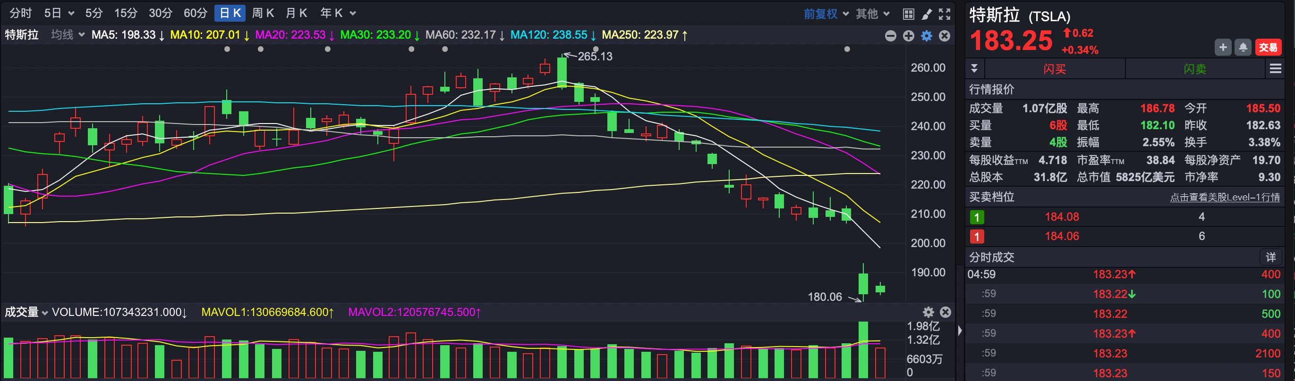Click the MA60: 232.17 legend entry
This screenshot has height=381, width=1295.
[x=465, y=35]
